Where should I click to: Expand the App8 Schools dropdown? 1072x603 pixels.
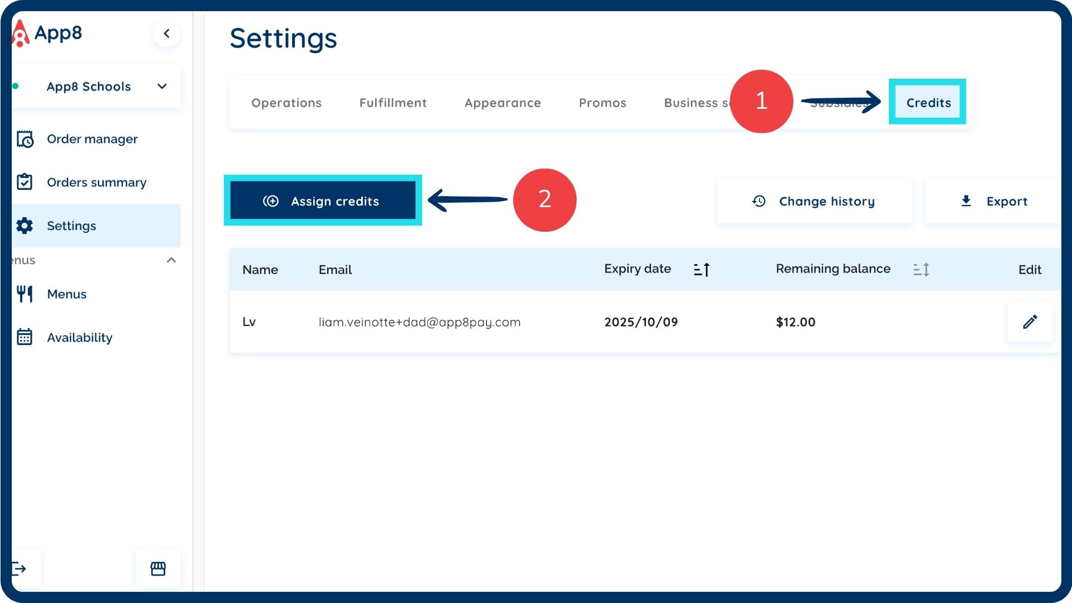point(162,87)
